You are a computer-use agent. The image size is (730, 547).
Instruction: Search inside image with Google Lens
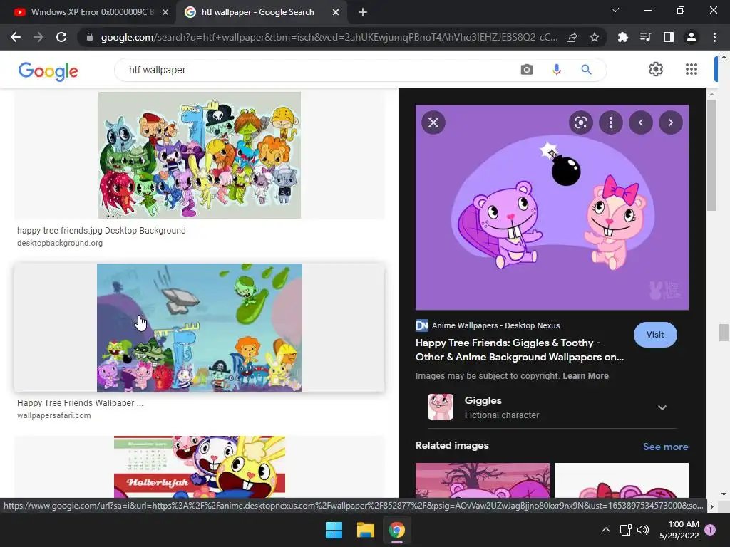580,123
